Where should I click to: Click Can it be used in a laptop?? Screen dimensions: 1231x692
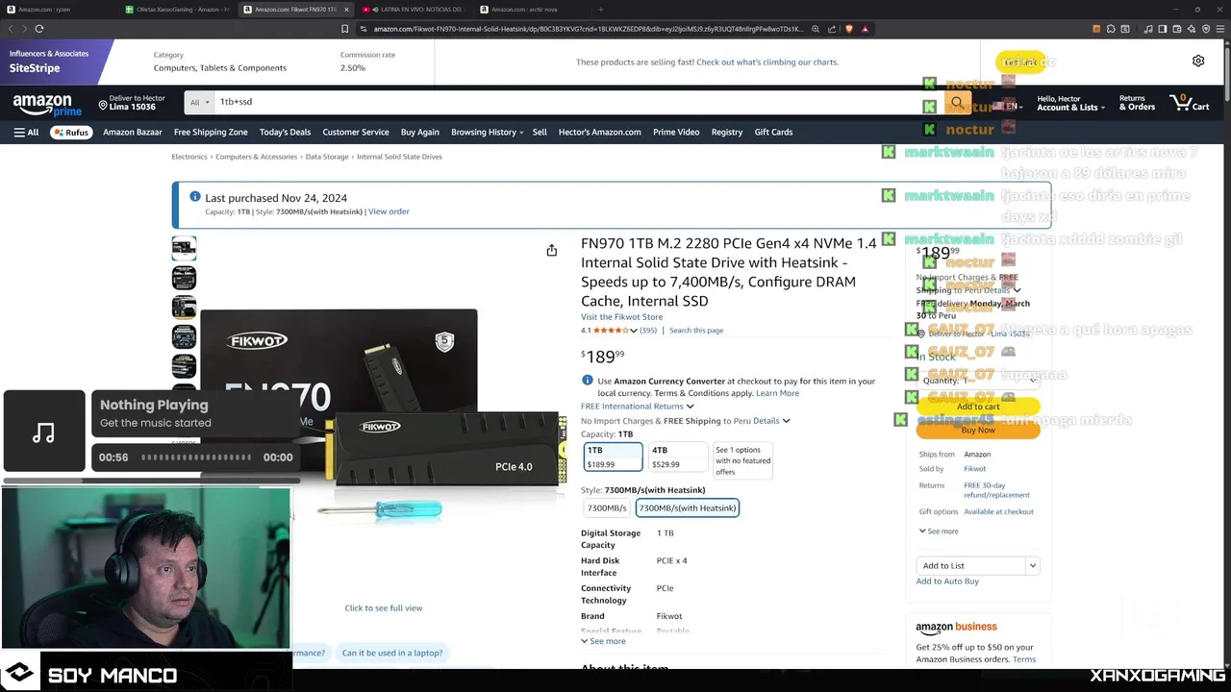click(x=392, y=653)
